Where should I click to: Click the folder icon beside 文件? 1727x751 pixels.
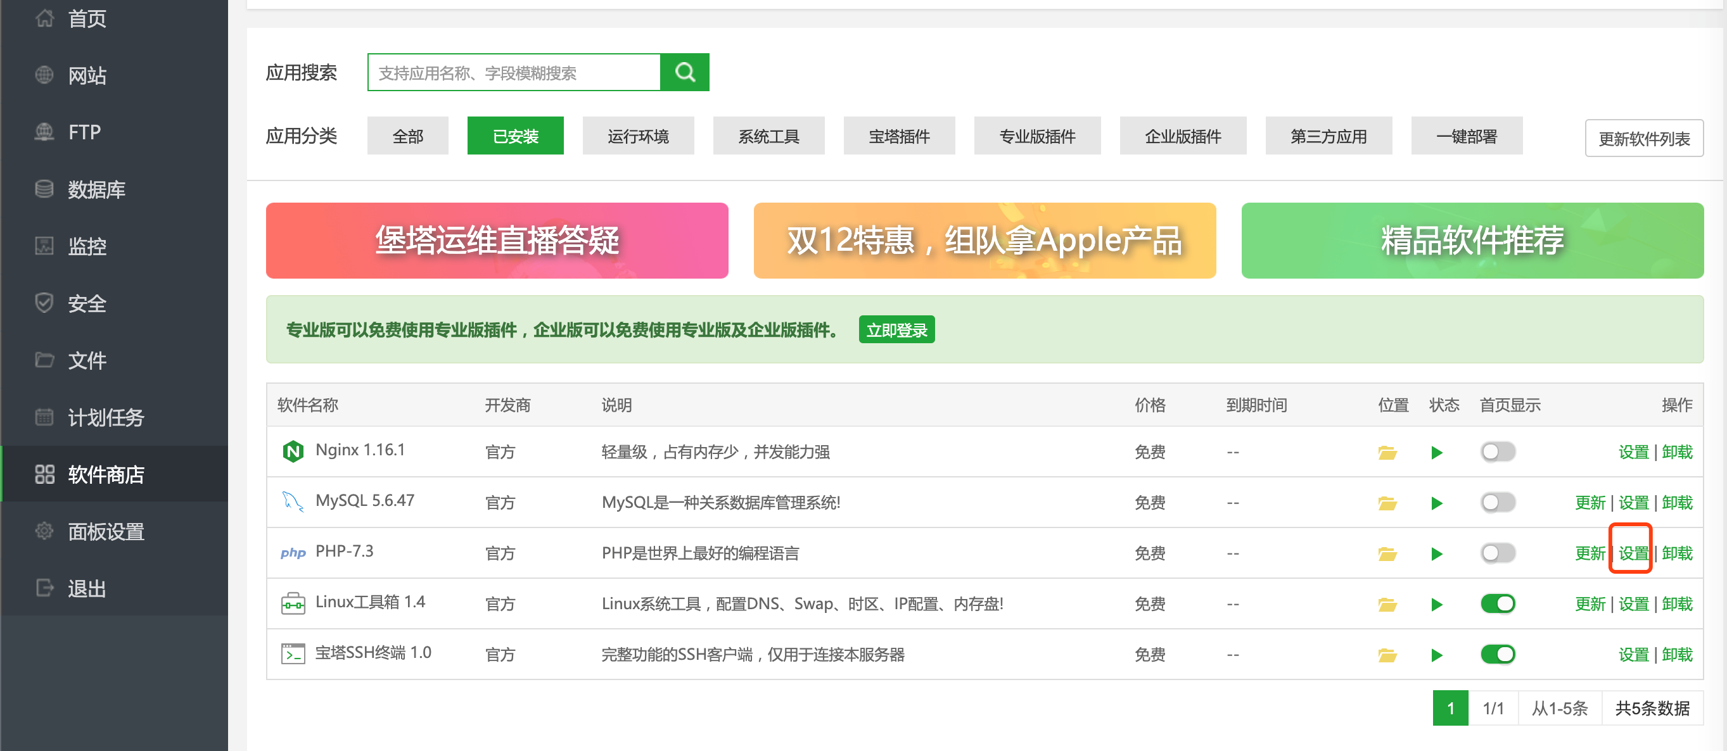pyautogui.click(x=44, y=360)
